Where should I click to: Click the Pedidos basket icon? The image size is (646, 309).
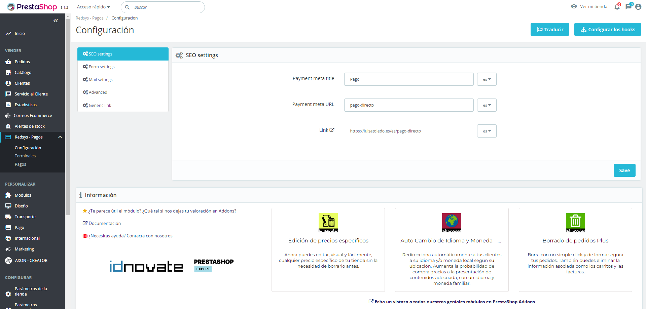pyautogui.click(x=8, y=62)
